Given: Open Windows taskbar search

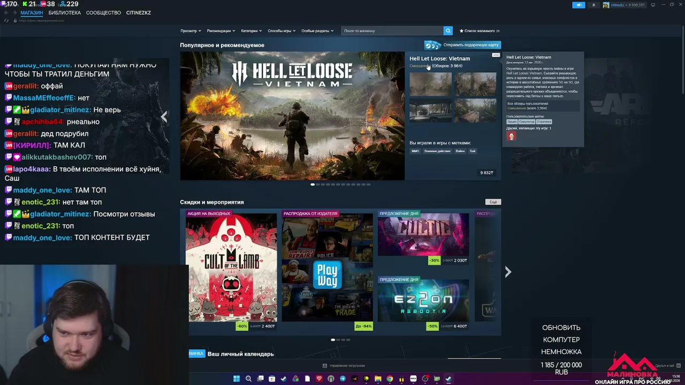Looking at the screenshot, I should click(248, 379).
